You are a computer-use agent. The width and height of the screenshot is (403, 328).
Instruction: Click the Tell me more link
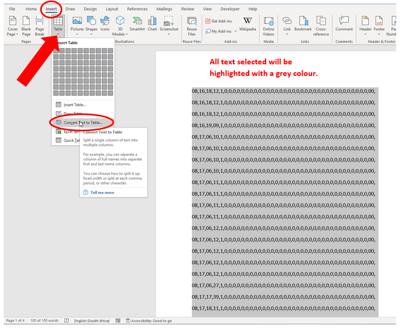tap(102, 192)
